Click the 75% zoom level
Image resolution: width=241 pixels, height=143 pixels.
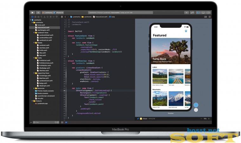point(205,119)
